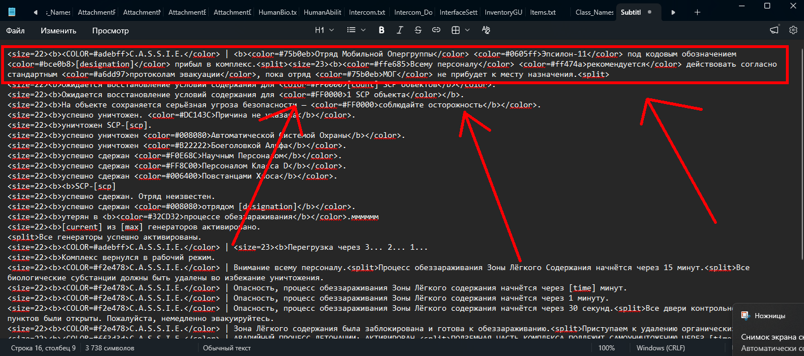Switch to the AttachmentD tab
The image size is (804, 356).
point(233,12)
